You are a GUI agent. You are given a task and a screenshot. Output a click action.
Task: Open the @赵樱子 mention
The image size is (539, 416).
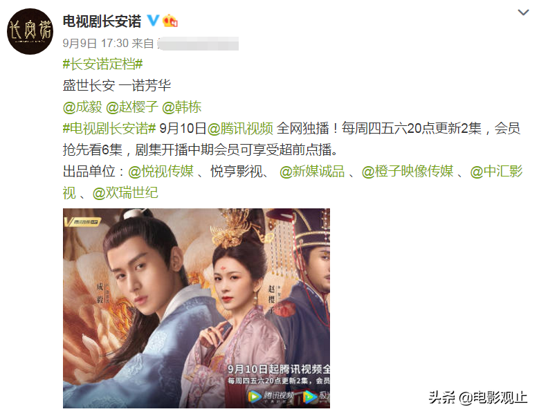(x=132, y=107)
